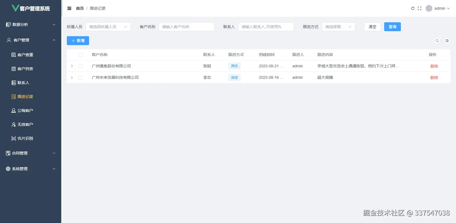
Task: Expand the 合同管理 menu chevron
Action: coord(54,153)
